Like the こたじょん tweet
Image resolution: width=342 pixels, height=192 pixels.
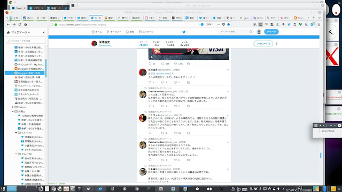(x=175, y=133)
